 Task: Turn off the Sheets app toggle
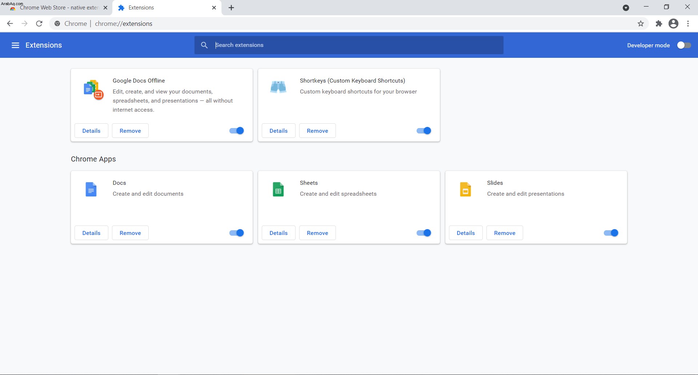424,233
